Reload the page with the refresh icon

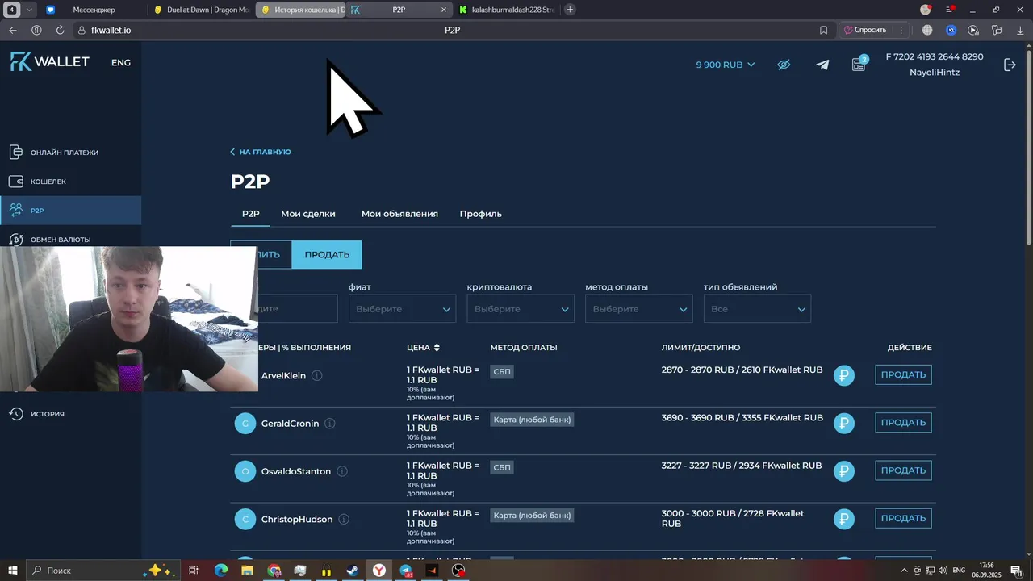coord(60,30)
